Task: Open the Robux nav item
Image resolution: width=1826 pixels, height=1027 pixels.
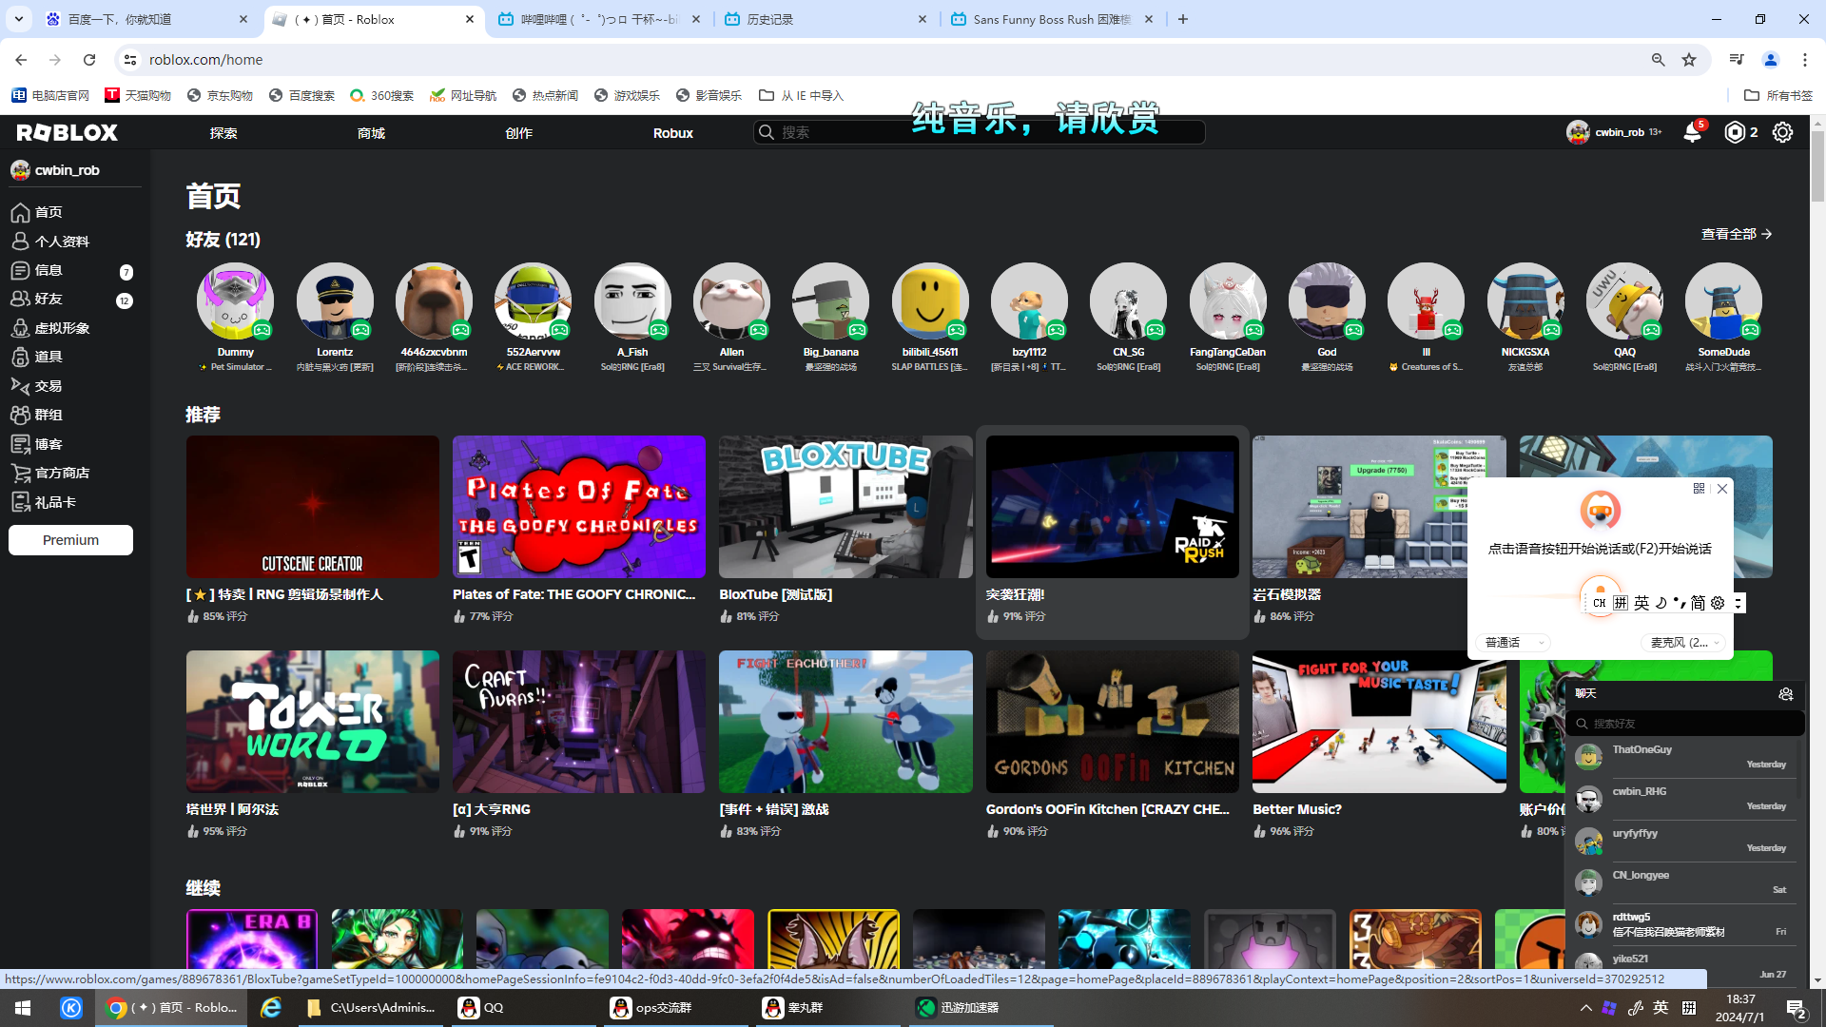Action: (x=673, y=133)
